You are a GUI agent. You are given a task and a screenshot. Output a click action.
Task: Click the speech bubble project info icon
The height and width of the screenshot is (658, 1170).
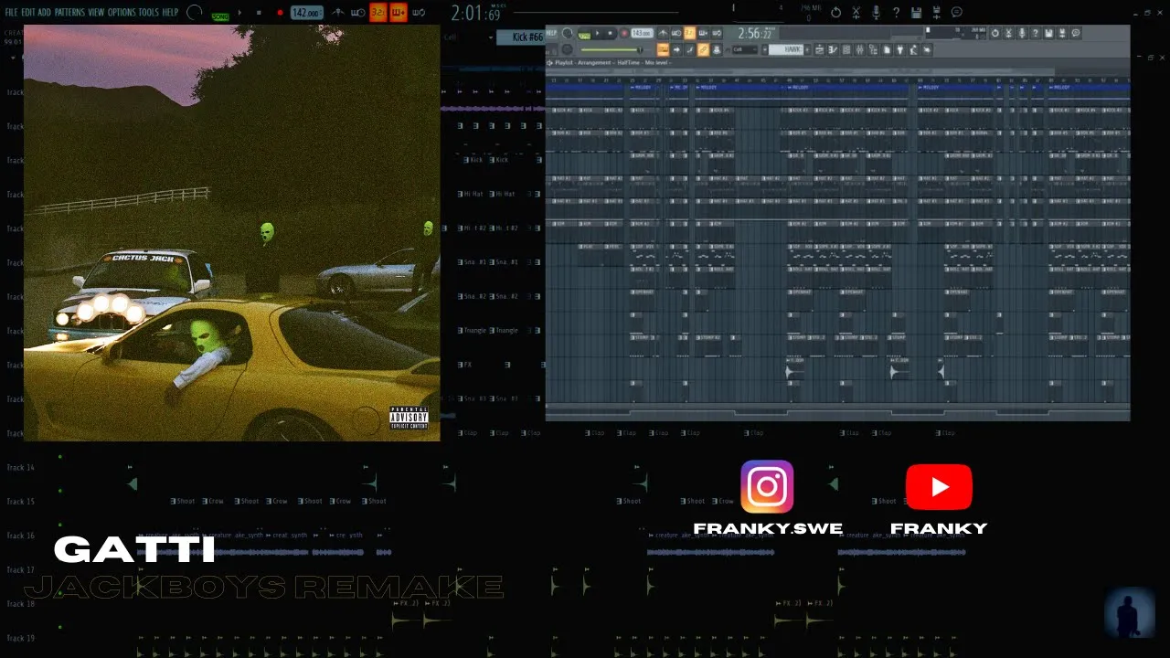(957, 13)
